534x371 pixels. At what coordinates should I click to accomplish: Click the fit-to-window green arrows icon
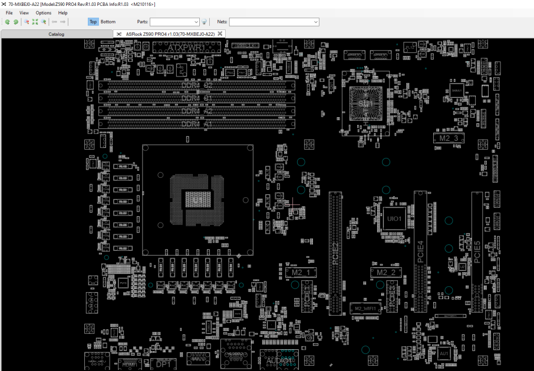35,22
